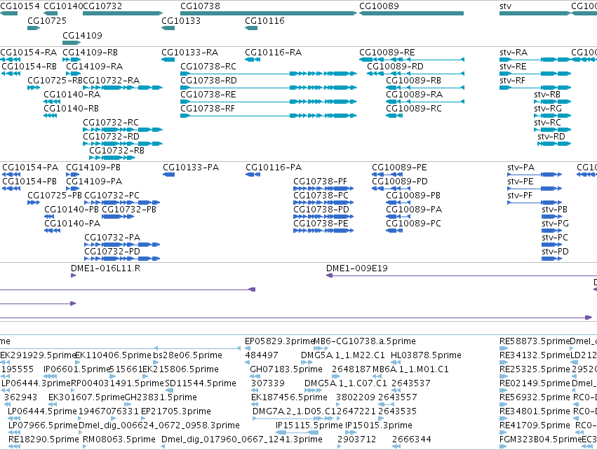Click EST EP21705.3prime
Screen dimensions: 597x450
pos(176,411)
